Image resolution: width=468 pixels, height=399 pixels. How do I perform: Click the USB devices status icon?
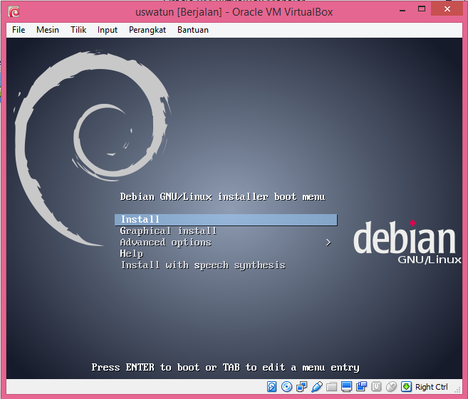(317, 387)
